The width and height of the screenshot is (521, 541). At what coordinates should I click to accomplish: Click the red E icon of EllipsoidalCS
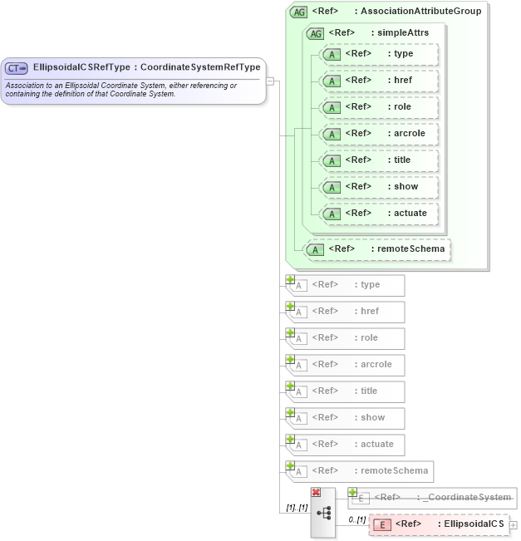pos(382,524)
